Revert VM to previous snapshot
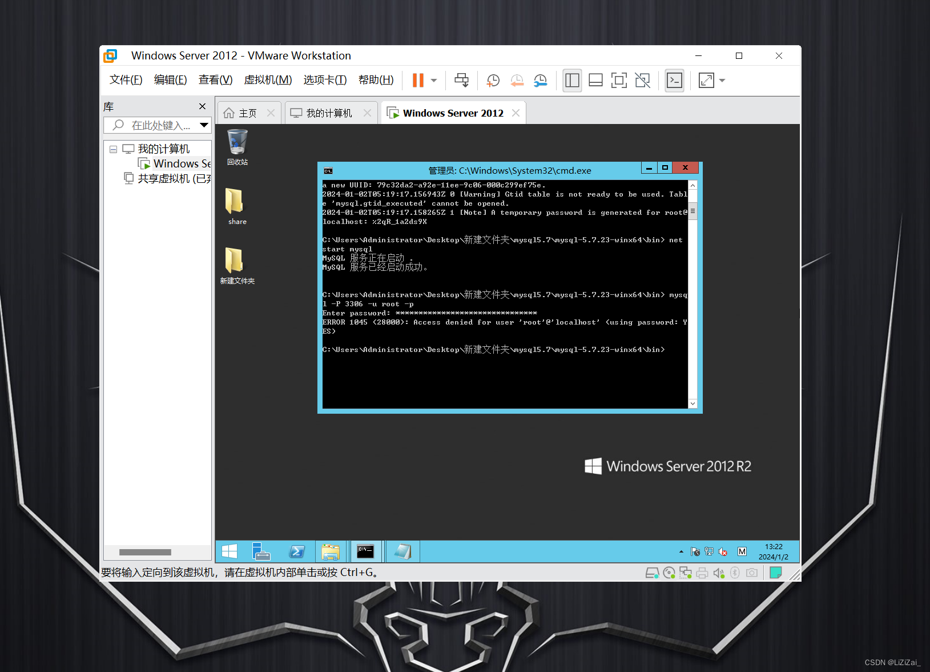This screenshot has height=672, width=930. [x=517, y=81]
